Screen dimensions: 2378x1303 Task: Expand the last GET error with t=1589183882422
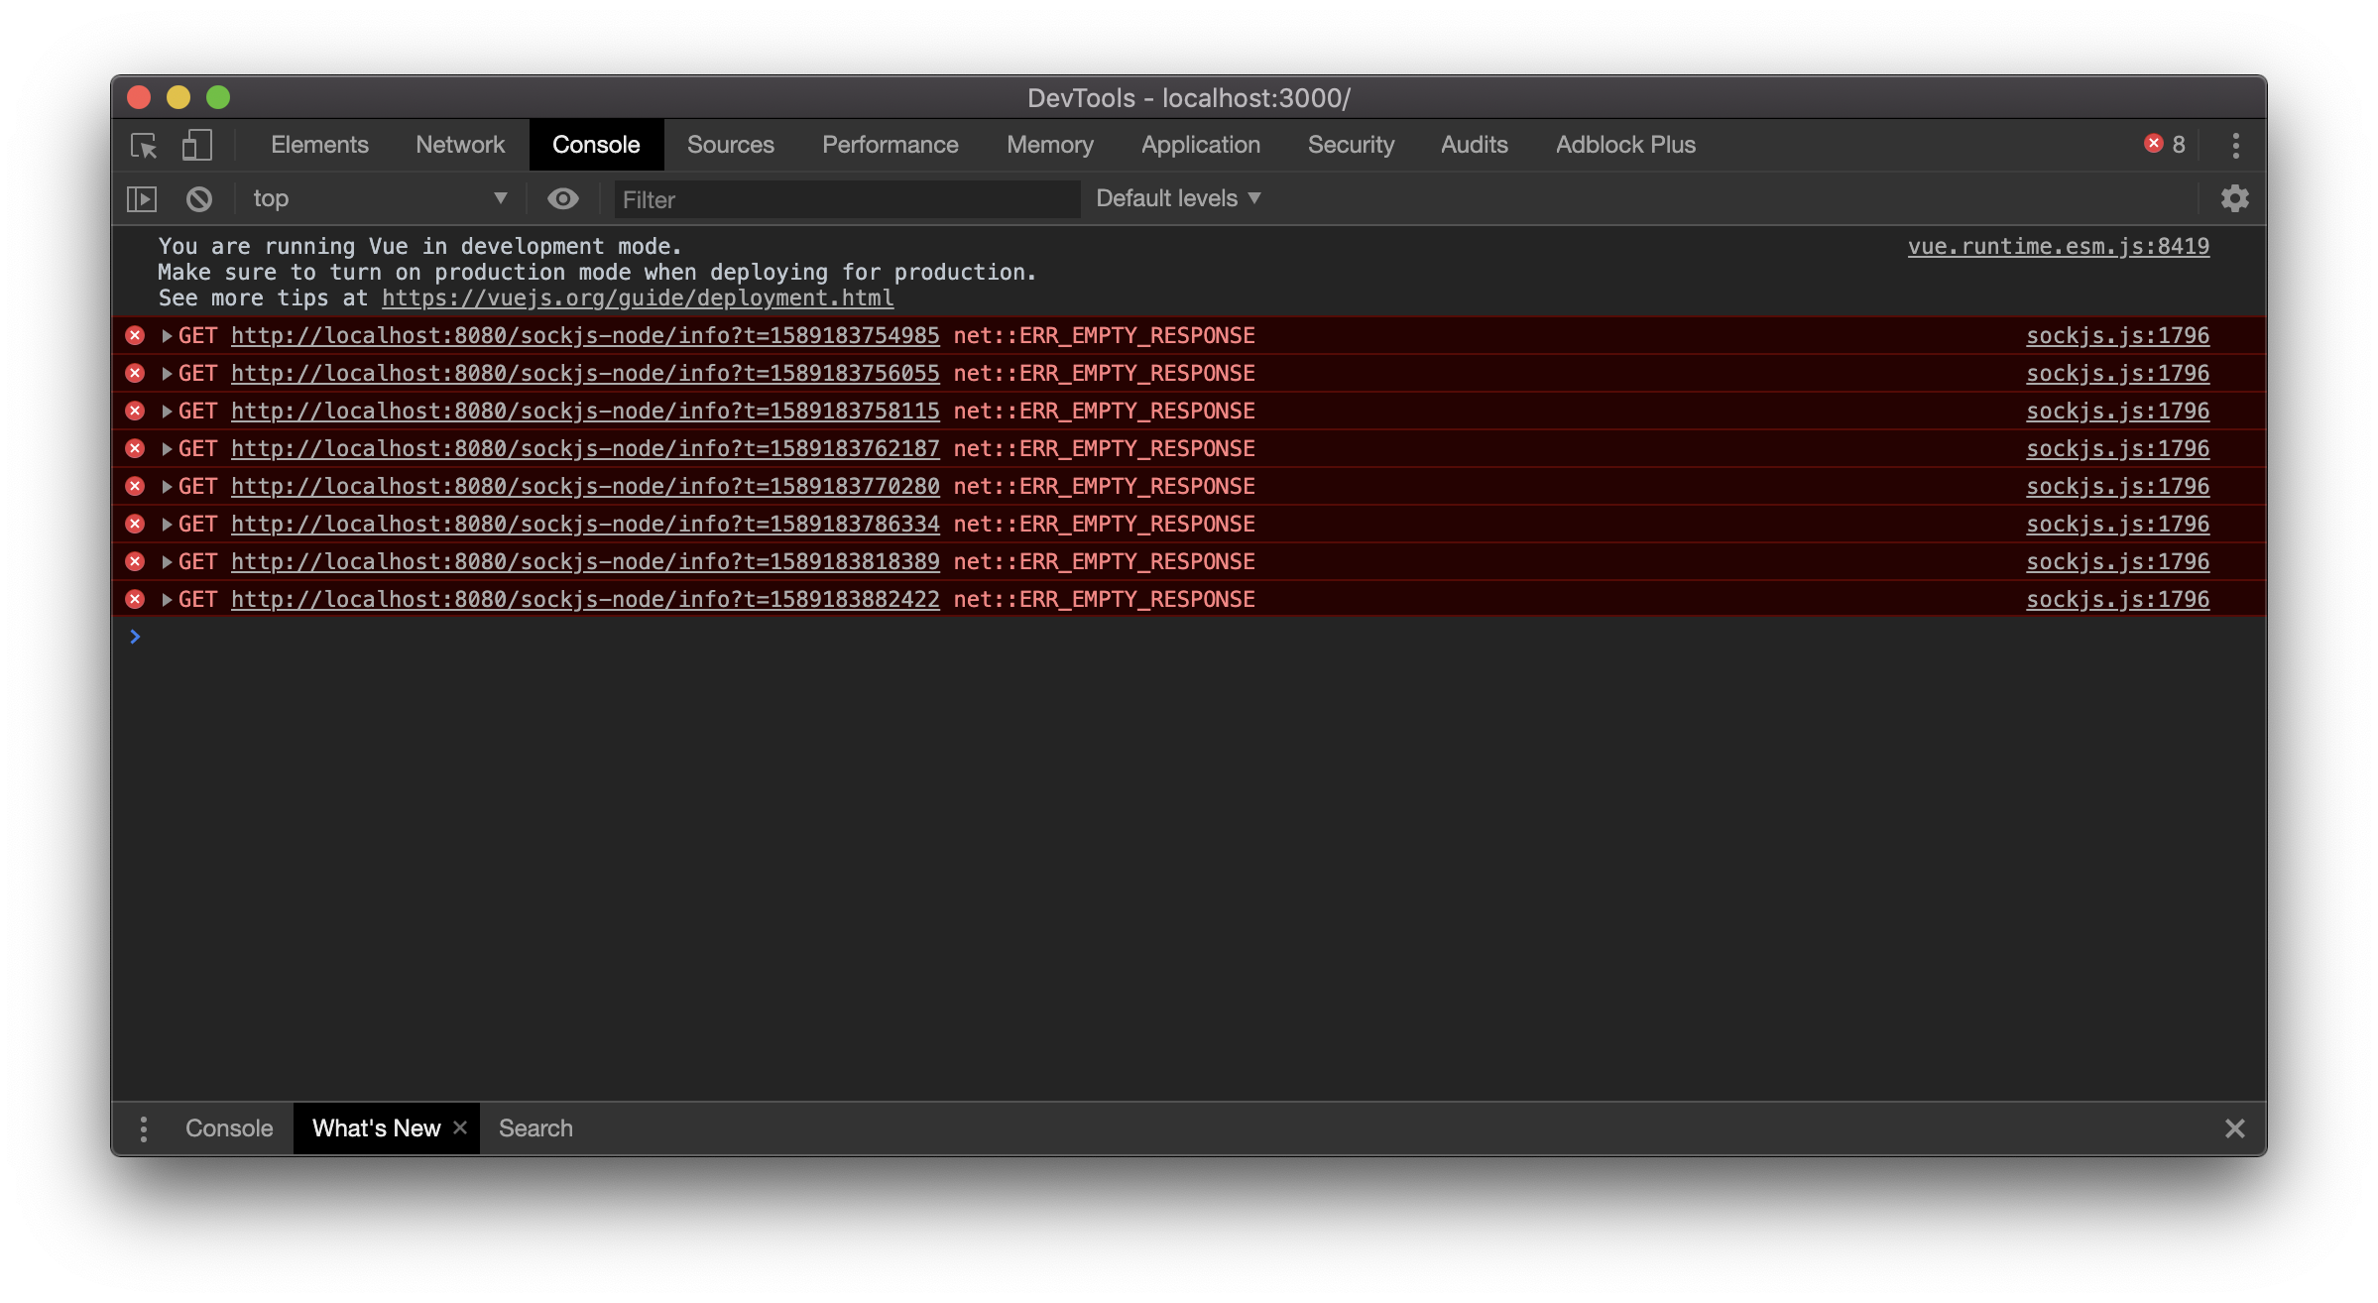coord(167,600)
